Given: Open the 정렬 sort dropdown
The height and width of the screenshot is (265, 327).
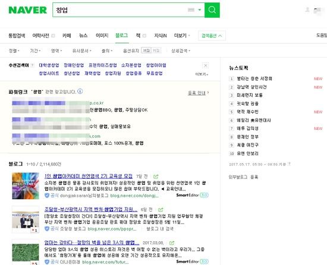Looking at the screenshot, I should point(14,51).
